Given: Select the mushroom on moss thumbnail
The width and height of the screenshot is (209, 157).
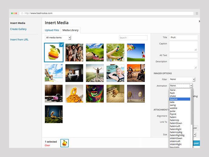Looking at the screenshot, I should click(x=54, y=114).
